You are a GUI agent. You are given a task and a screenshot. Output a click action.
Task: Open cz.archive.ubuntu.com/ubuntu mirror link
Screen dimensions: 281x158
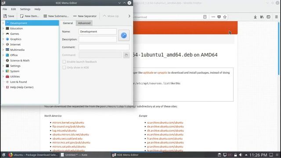(x=165, y=122)
